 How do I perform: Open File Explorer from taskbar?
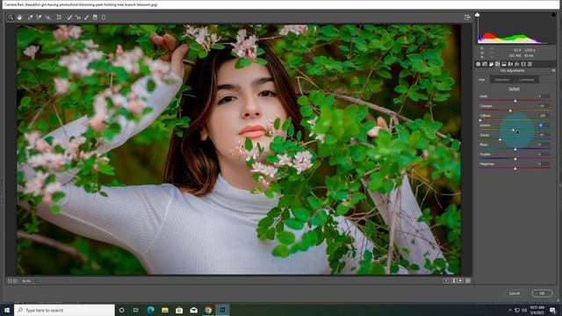coord(165,310)
